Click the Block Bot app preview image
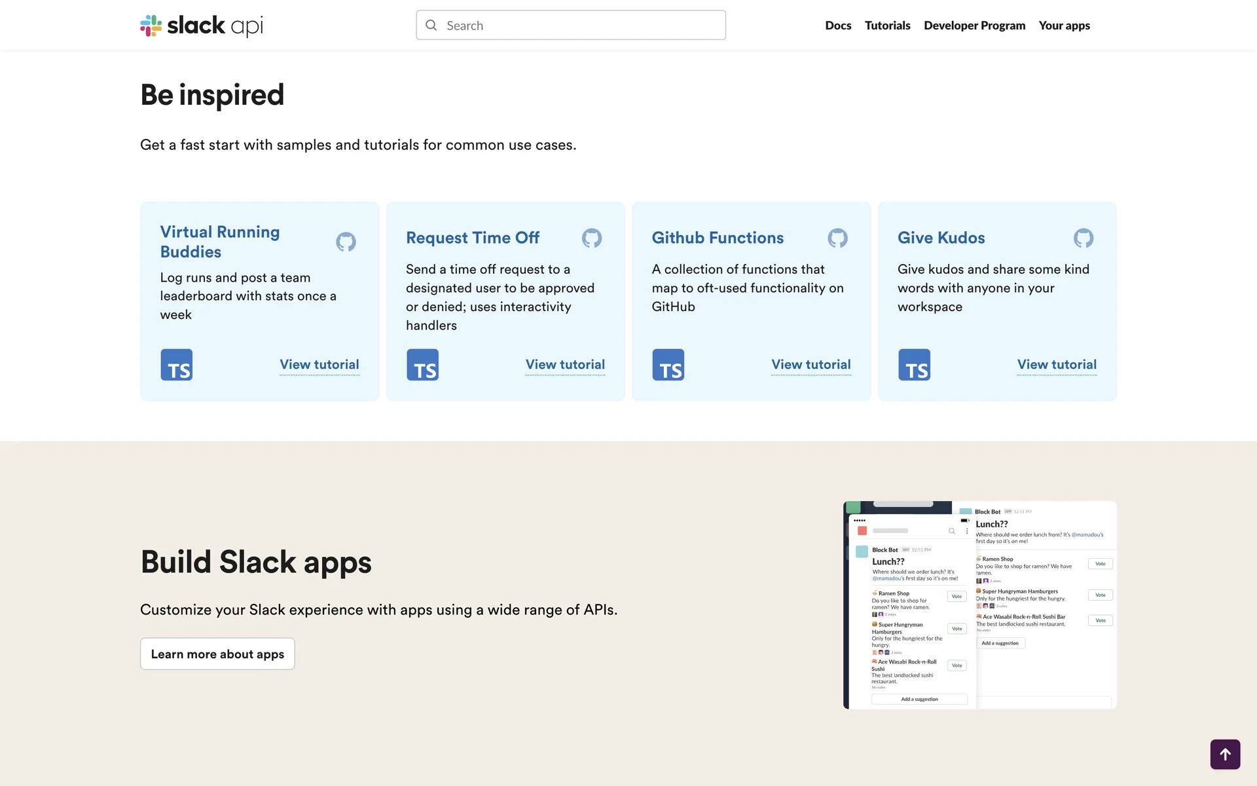Viewport: 1257px width, 786px height. coord(979,605)
